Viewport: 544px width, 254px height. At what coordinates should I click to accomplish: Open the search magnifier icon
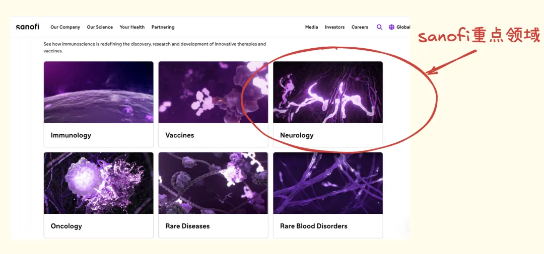point(379,27)
